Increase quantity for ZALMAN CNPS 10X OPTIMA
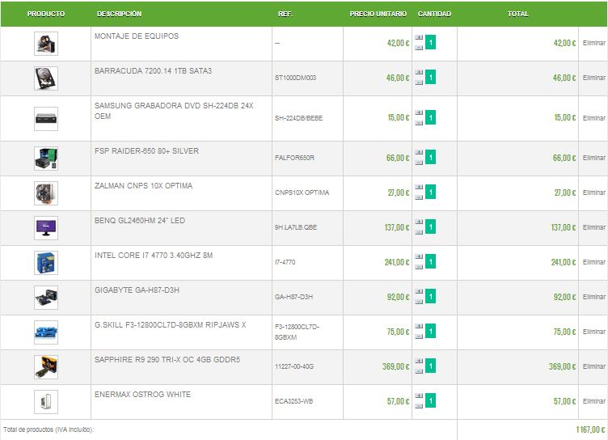The height and width of the screenshot is (440, 608). 419,187
